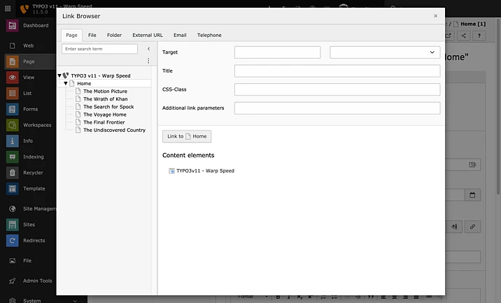This screenshot has width=501, height=303.
Task: Open the page tree three-dot options menu
Action: pyautogui.click(x=148, y=61)
